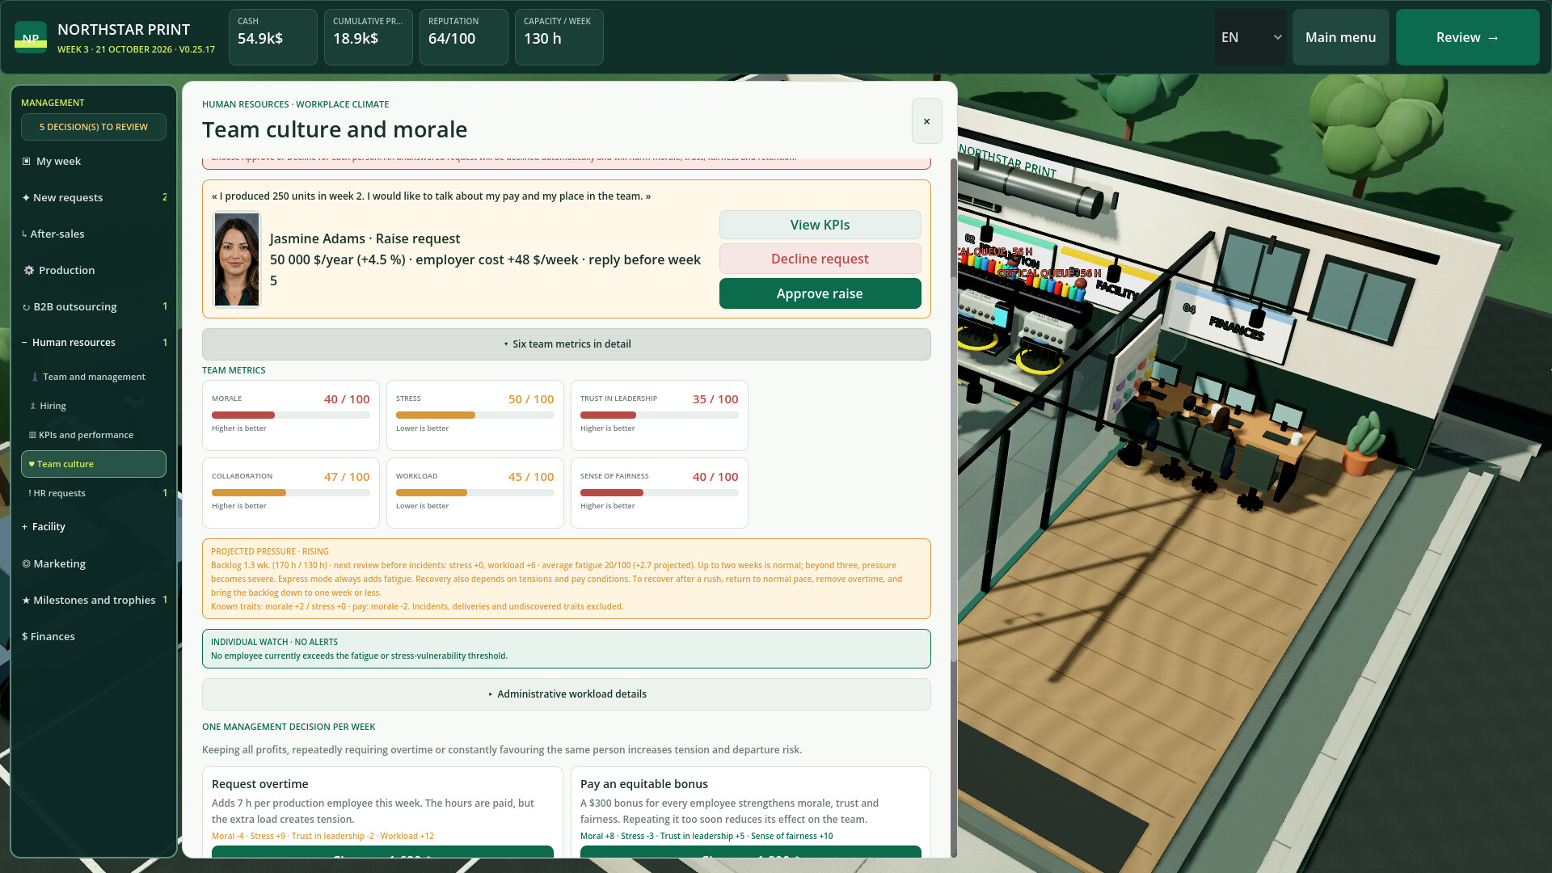Click Trust in leadership metric card
Viewport: 1552px width, 873px height.
click(x=660, y=415)
